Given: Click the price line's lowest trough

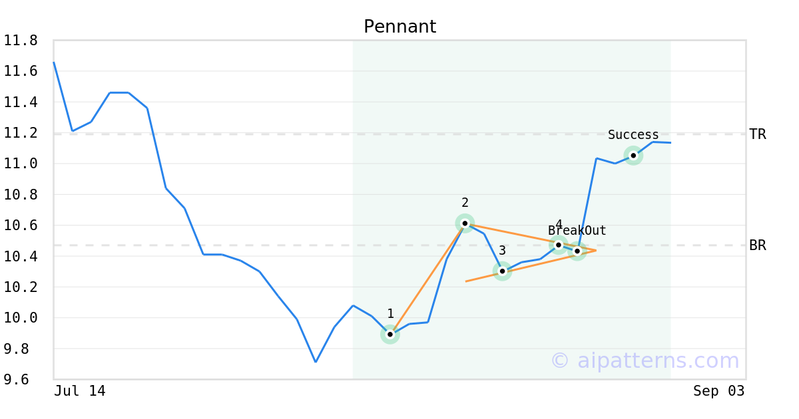Looking at the screenshot, I should (316, 362).
